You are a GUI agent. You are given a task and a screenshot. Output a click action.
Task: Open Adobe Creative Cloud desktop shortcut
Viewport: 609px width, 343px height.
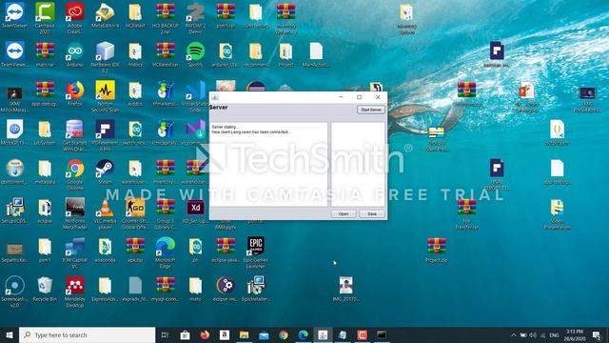(x=74, y=18)
